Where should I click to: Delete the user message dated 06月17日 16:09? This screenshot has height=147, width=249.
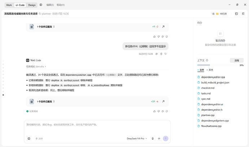(x=161, y=54)
